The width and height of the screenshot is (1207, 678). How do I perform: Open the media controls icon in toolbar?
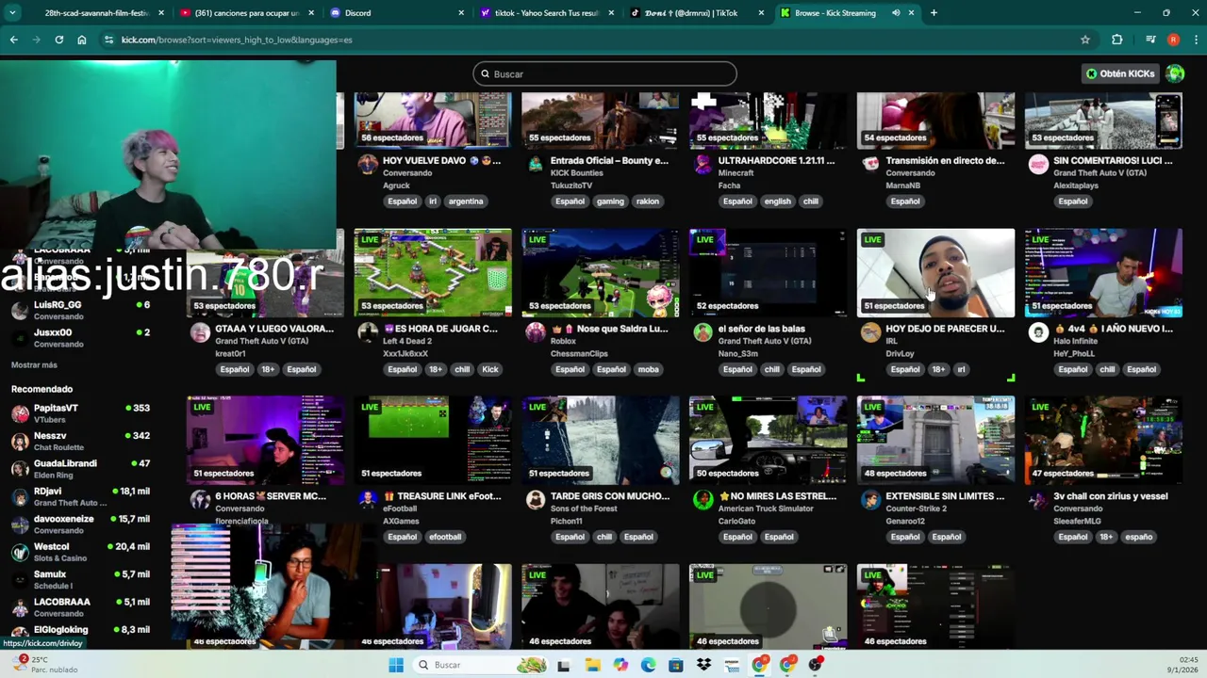click(1150, 40)
